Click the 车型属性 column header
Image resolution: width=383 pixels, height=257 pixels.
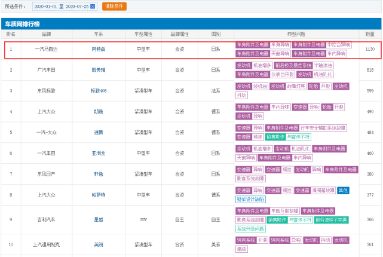pos(143,34)
